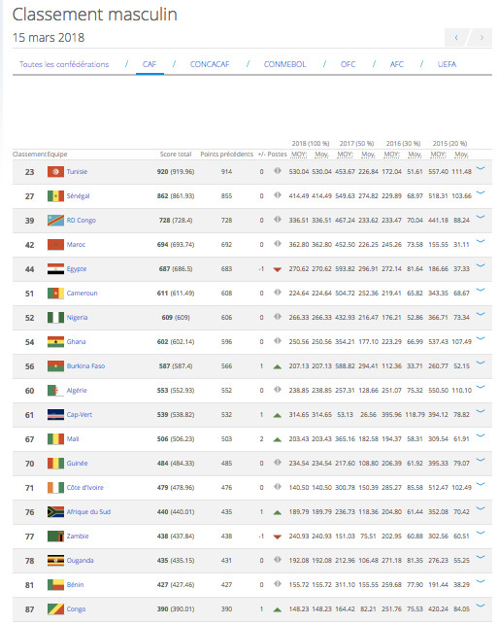The width and height of the screenshot is (499, 624).
Task: Click the Maroc flag icon
Action: click(x=55, y=245)
